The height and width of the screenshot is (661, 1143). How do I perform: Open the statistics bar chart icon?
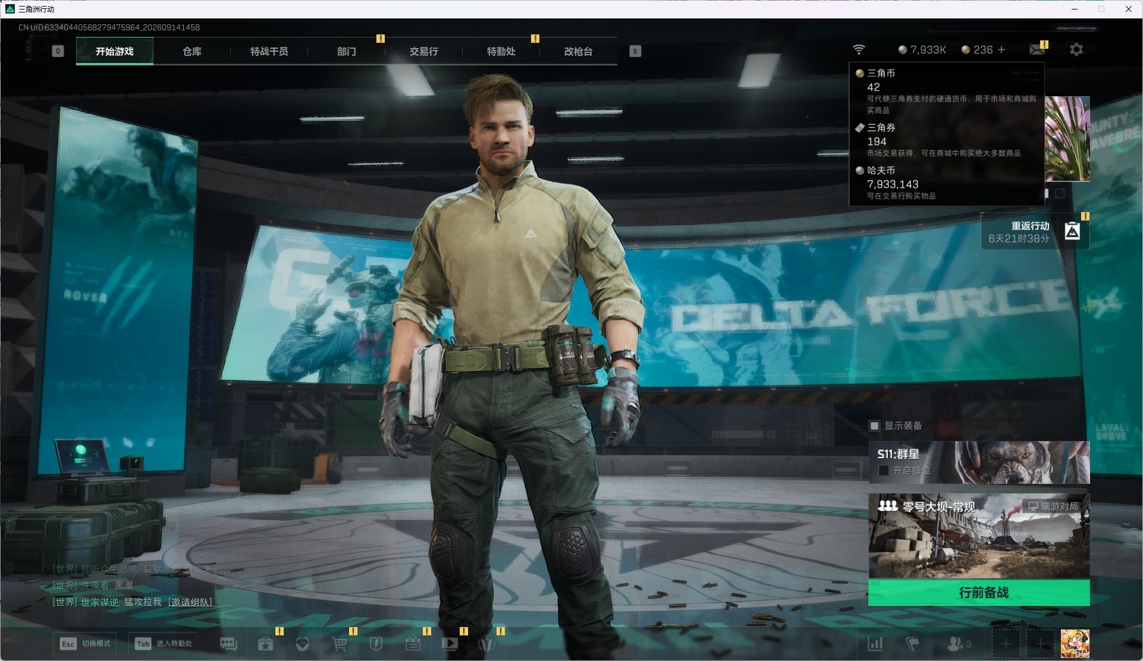[875, 644]
